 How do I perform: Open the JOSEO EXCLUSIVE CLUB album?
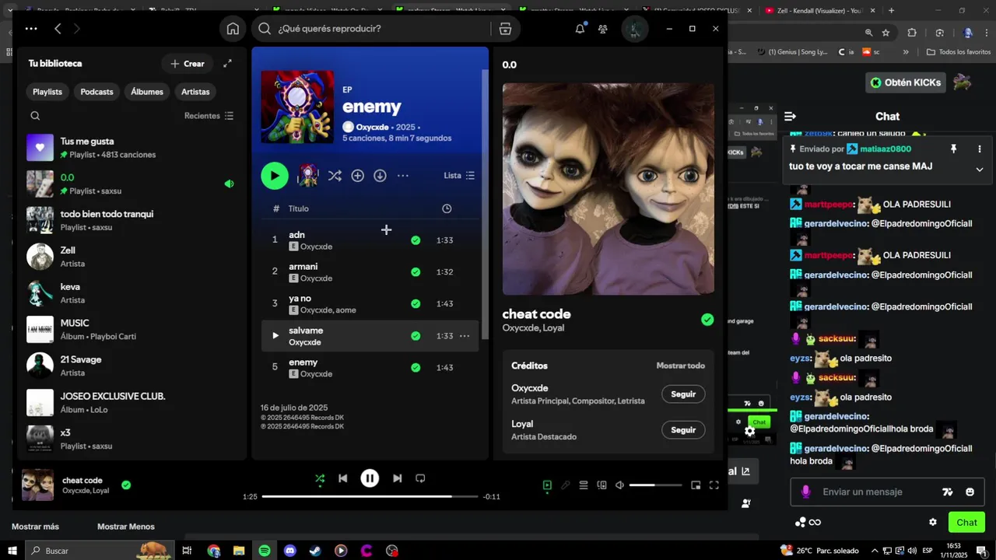131,402
